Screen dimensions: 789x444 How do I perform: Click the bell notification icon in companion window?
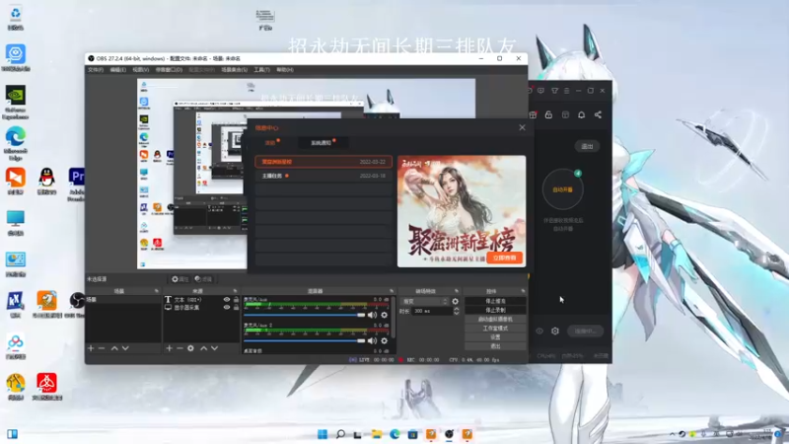pos(581,114)
